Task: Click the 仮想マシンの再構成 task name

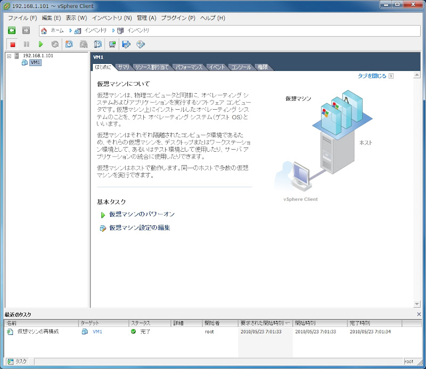Action: 38,332
